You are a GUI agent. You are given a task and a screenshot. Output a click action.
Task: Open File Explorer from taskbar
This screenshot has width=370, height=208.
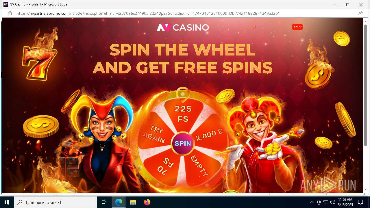[133, 202]
